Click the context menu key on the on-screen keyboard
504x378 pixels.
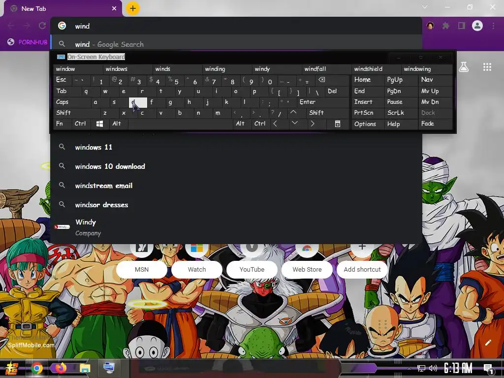pyautogui.click(x=337, y=124)
